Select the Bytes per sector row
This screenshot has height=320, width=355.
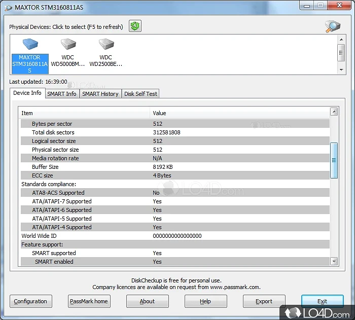point(175,124)
